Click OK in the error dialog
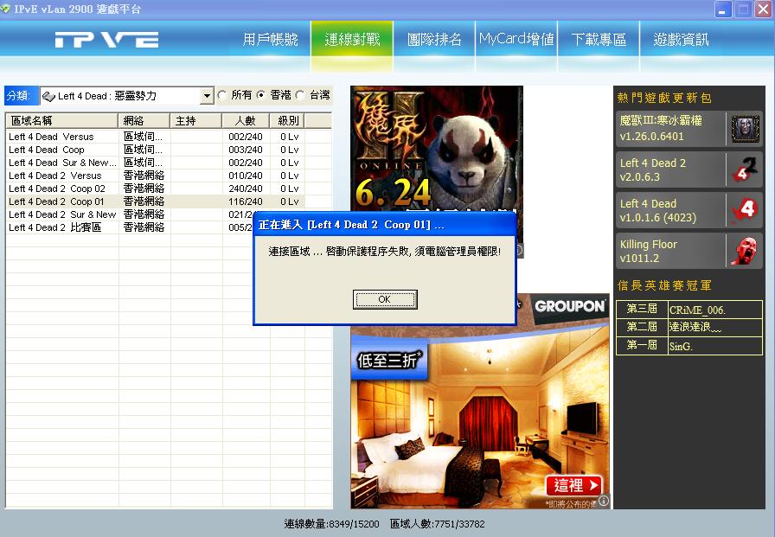The image size is (775, 537). pyautogui.click(x=385, y=299)
